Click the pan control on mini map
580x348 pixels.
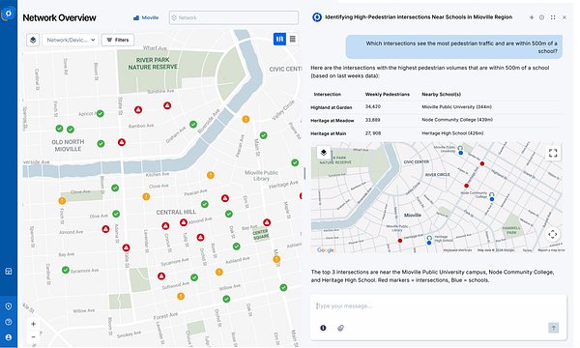coord(553,235)
